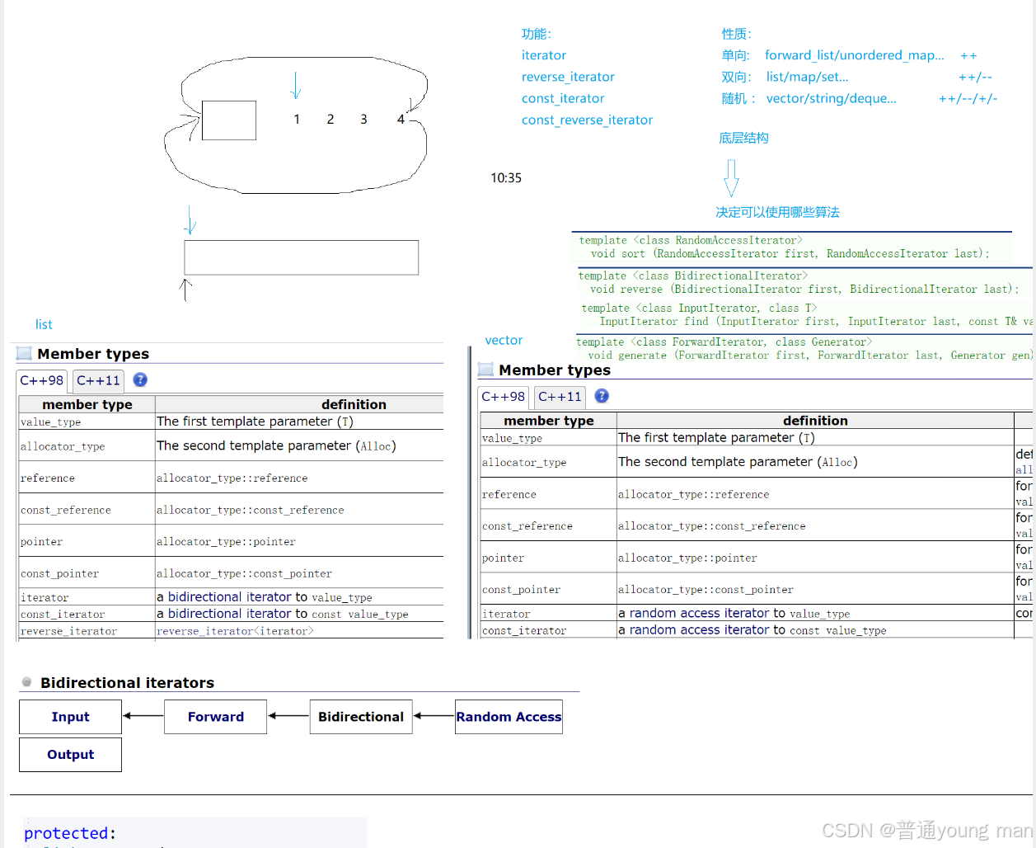
Task: Select the C++11 tab in vector section
Action: [560, 397]
